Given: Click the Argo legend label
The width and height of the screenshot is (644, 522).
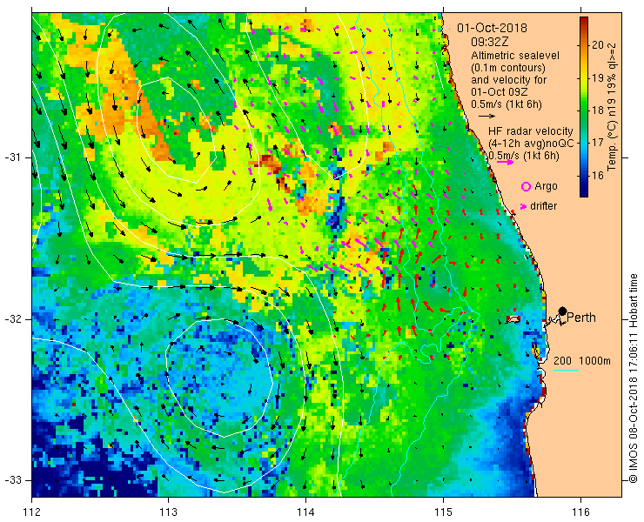Looking at the screenshot, I should [546, 186].
